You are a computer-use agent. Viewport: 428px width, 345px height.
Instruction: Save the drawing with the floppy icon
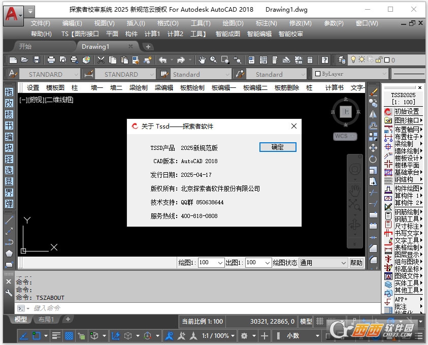(x=37, y=60)
